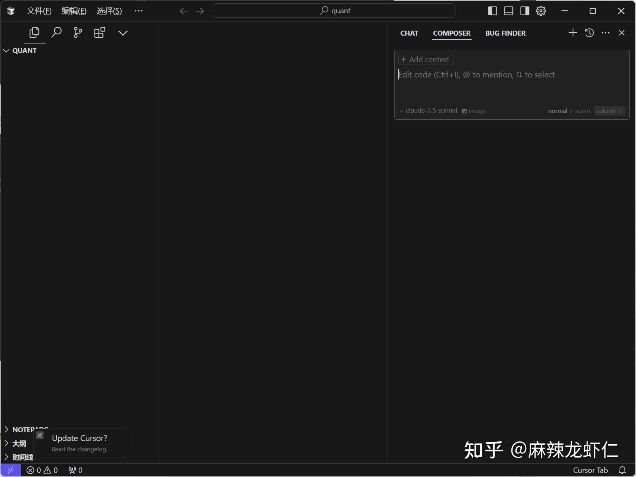636x477 pixels.
Task: Open the remote window status icon
Action: [11, 470]
